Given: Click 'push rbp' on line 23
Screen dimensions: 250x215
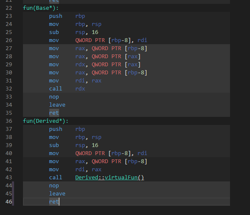Looking at the screenshot, I should tap(67, 16).
